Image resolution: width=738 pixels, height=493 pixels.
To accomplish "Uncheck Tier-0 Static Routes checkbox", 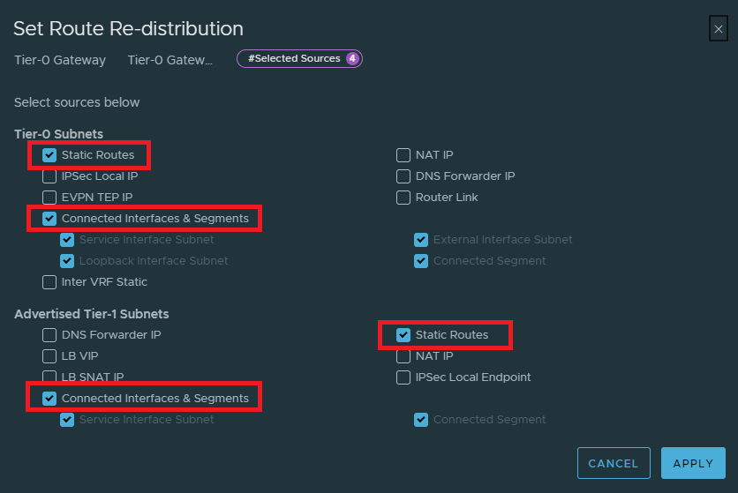I will (49, 155).
